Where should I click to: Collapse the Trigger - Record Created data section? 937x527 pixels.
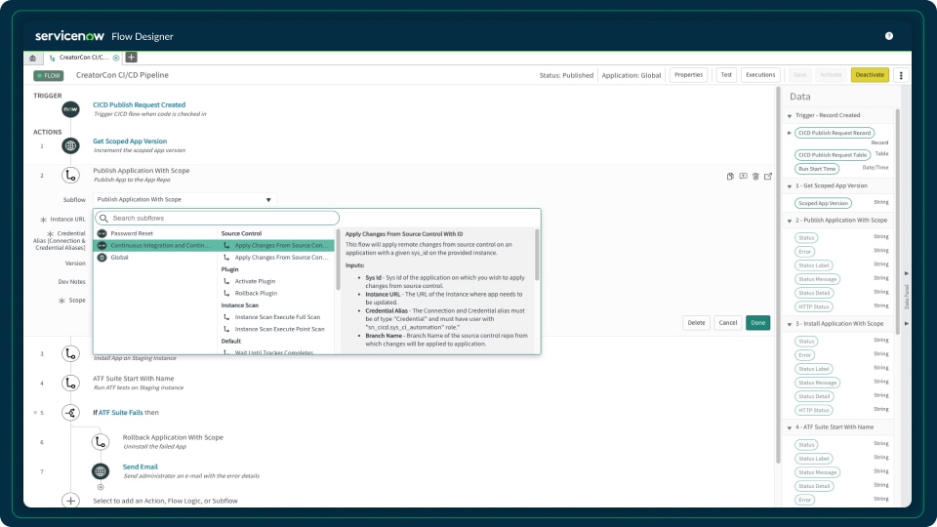pos(790,116)
